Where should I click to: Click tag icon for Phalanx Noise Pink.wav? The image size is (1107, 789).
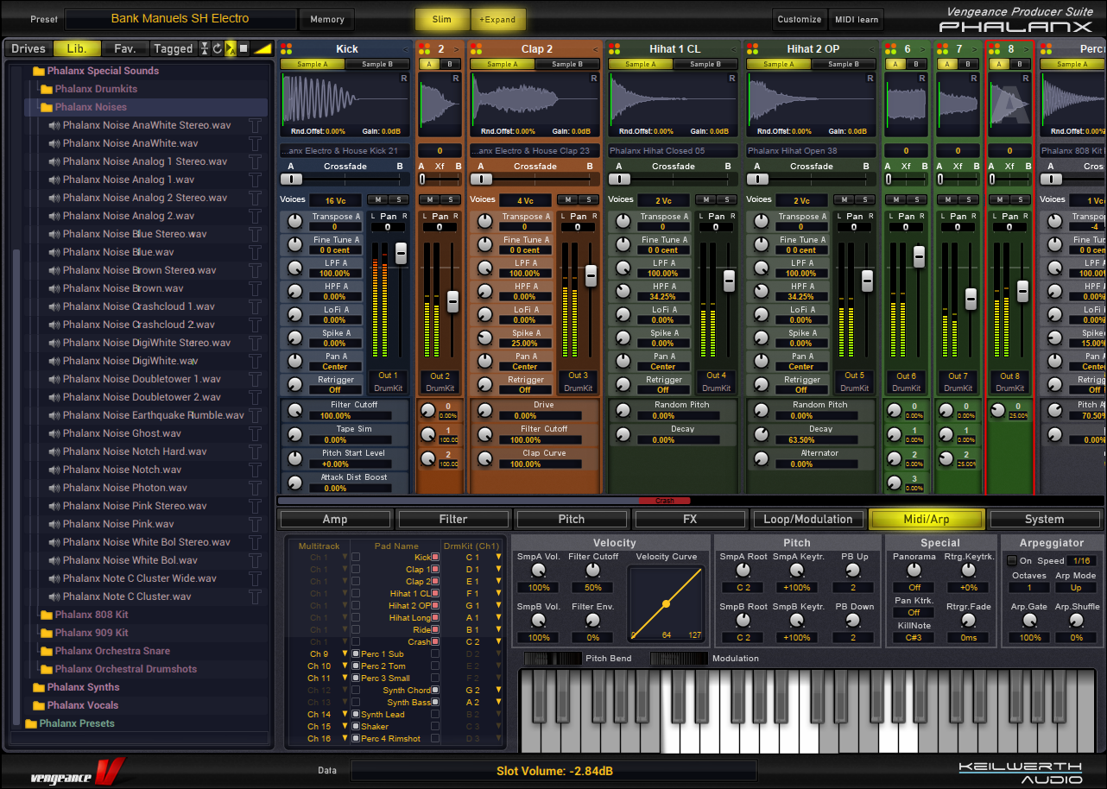(x=255, y=524)
